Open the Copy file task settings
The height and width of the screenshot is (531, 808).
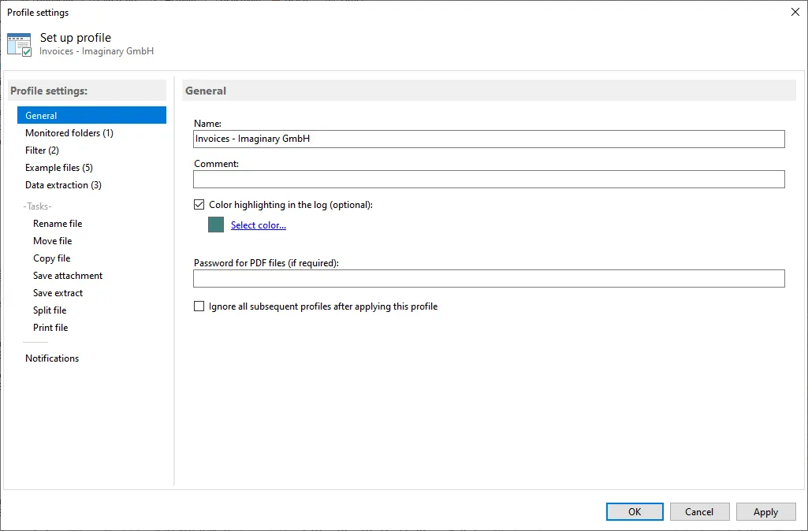(51, 258)
